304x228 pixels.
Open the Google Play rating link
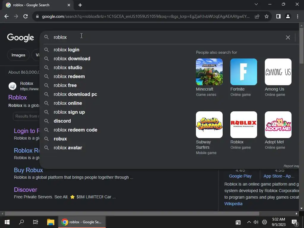coord(240,176)
